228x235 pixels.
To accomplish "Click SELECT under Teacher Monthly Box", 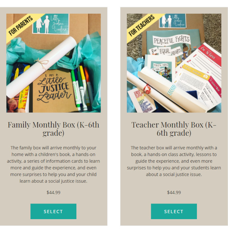I will point(174,211).
